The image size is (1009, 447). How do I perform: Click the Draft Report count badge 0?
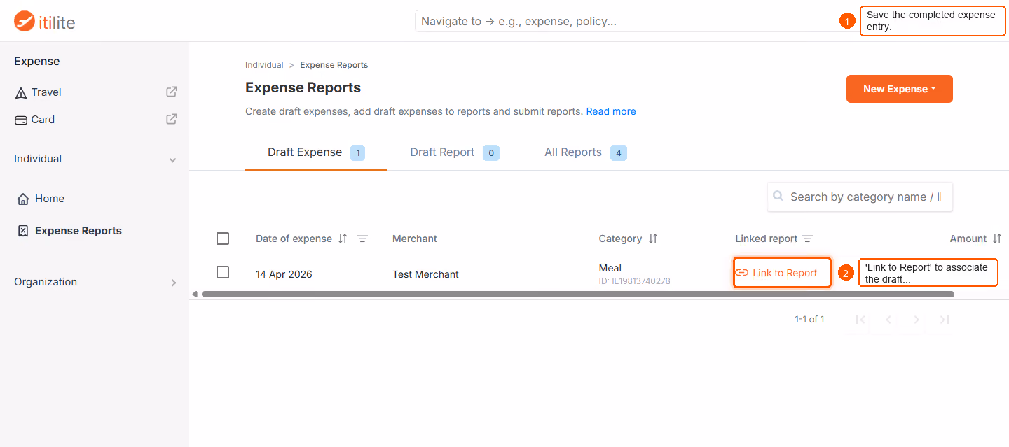[x=491, y=152]
